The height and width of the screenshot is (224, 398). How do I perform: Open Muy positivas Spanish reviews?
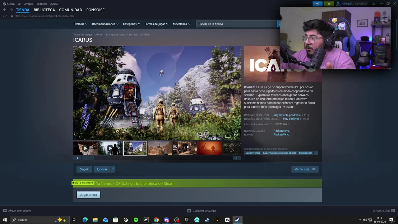pyautogui.click(x=291, y=119)
